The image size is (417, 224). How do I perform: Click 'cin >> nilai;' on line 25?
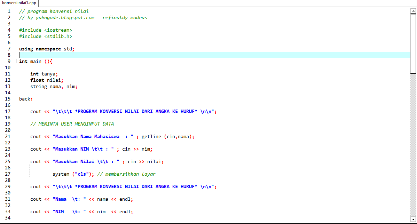(146, 161)
